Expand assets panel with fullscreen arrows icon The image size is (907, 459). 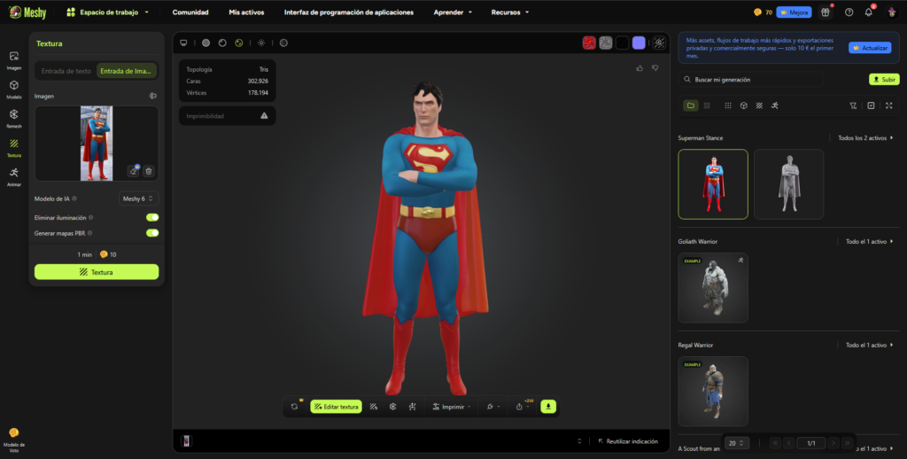[889, 105]
